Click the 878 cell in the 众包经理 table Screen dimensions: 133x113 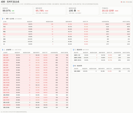pos(57,55)
